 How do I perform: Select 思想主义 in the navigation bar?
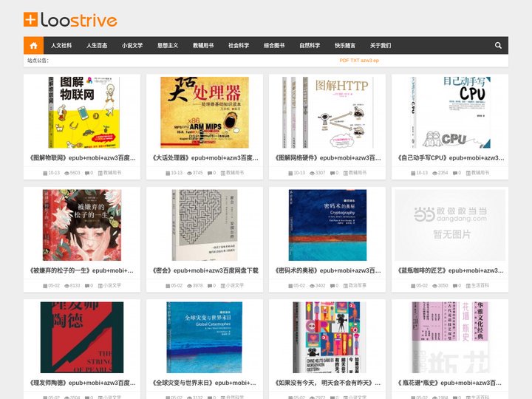point(168,46)
